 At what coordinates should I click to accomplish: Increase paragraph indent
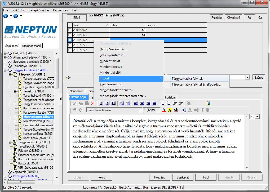pos(181,103)
